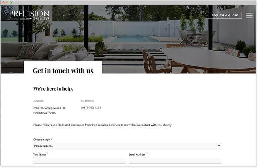
Task: Focus the Email Address input field
Action: (x=175, y=161)
